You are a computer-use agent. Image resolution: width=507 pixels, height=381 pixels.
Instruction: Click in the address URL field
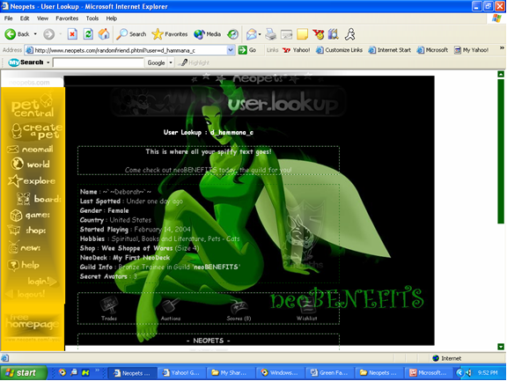pos(126,50)
